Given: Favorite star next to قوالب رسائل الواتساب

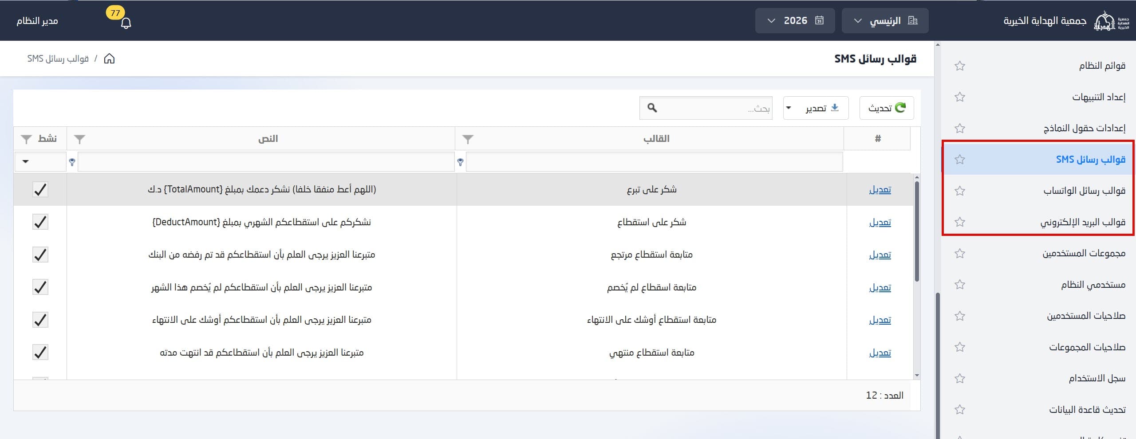Looking at the screenshot, I should click(x=960, y=191).
